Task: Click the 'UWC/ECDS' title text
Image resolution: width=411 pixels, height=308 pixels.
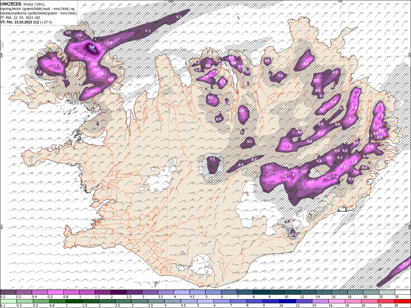Action: tap(11, 4)
